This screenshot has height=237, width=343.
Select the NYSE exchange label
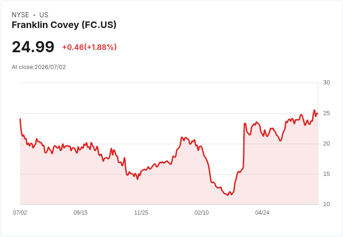[21, 15]
